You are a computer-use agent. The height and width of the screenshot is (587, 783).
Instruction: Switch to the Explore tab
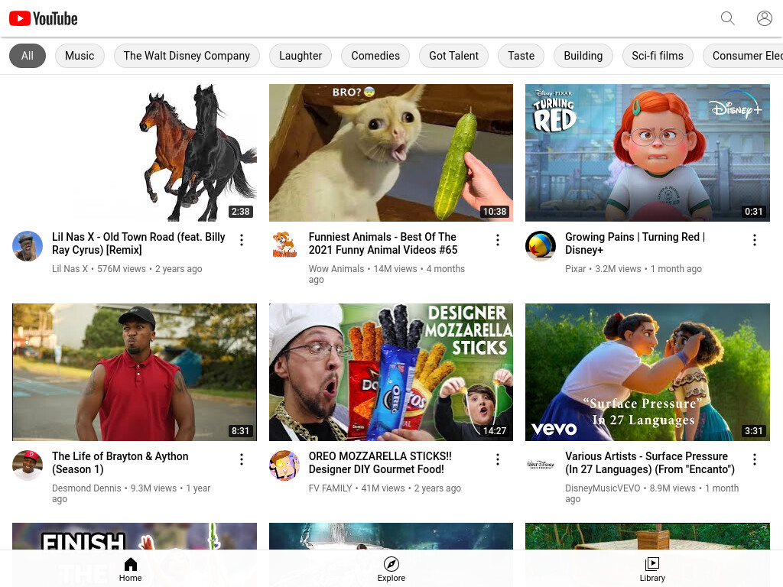point(391,569)
